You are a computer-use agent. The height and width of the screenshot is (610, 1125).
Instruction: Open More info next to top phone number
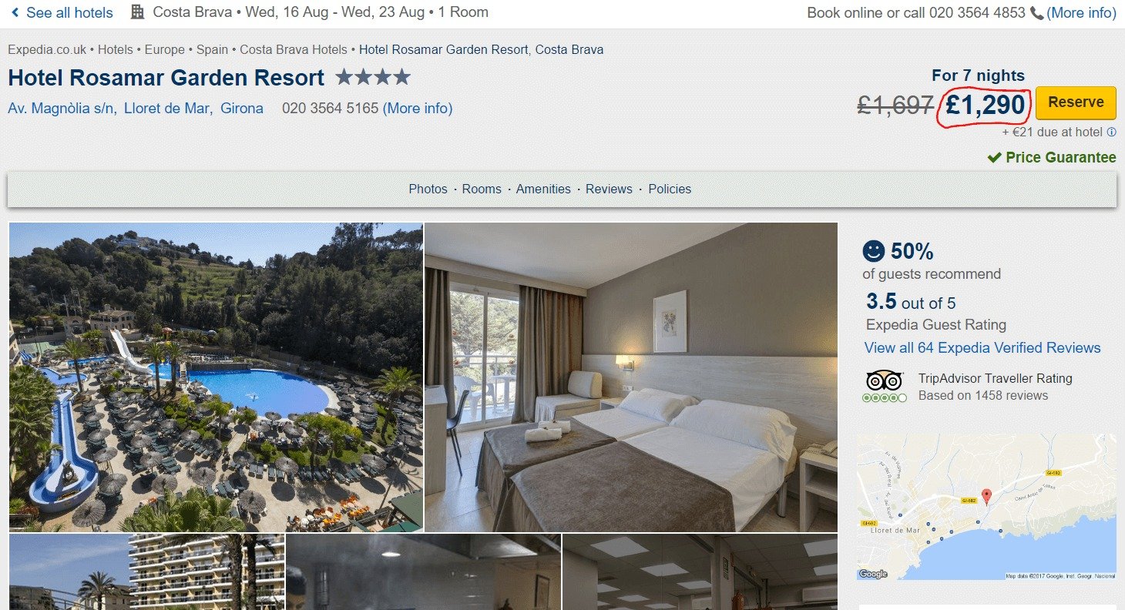(1081, 13)
